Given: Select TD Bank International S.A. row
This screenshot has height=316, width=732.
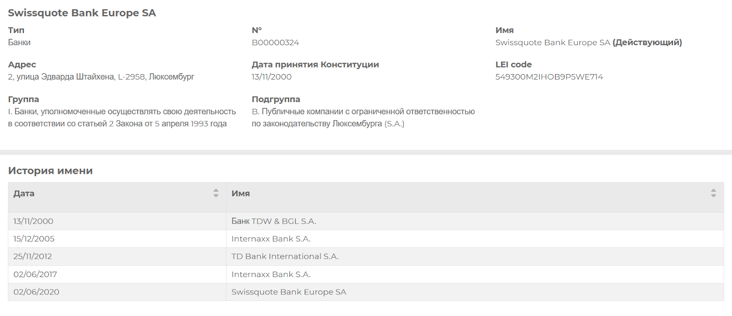Looking at the screenshot, I should coord(285,257).
